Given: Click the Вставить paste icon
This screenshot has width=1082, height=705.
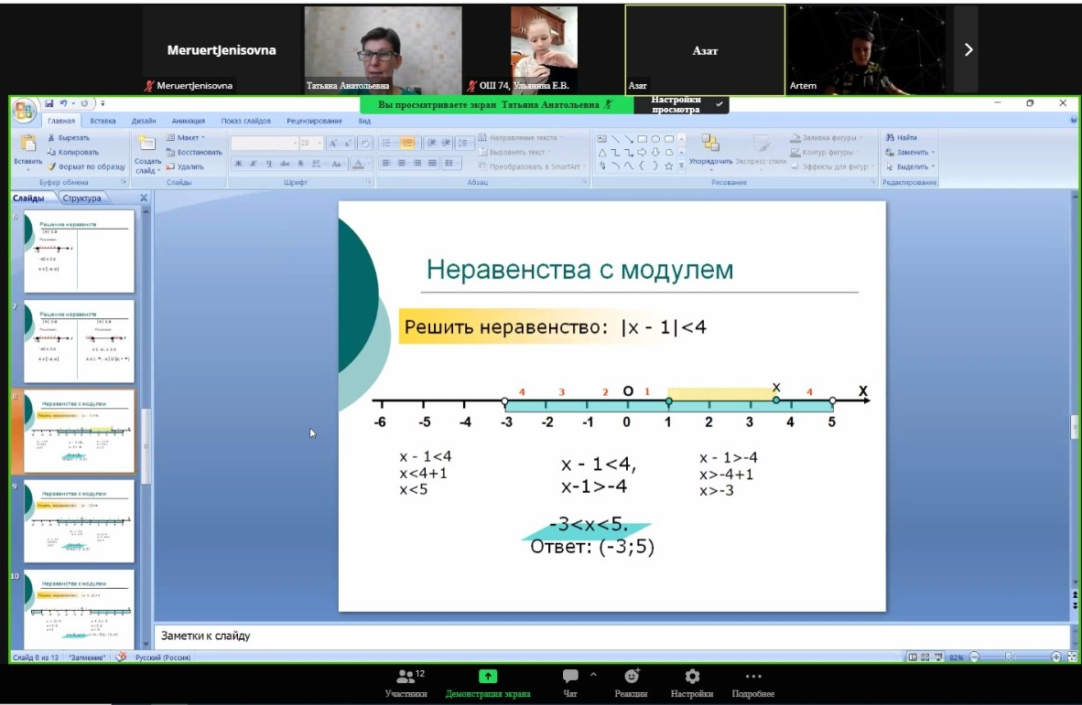Looking at the screenshot, I should point(27,144).
